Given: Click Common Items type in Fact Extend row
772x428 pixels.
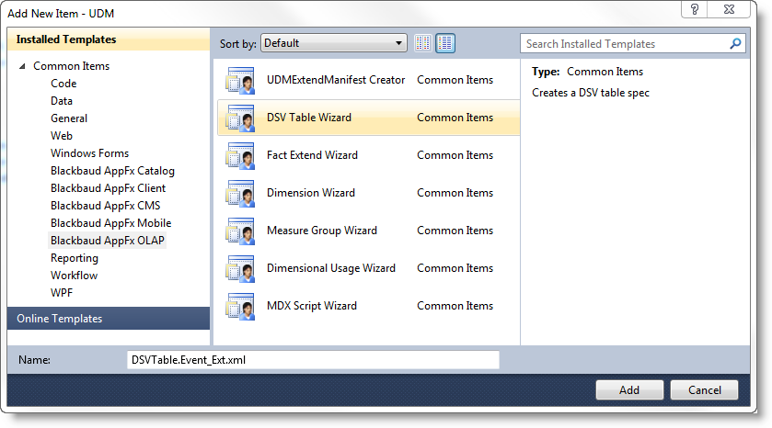Looking at the screenshot, I should click(x=455, y=155).
